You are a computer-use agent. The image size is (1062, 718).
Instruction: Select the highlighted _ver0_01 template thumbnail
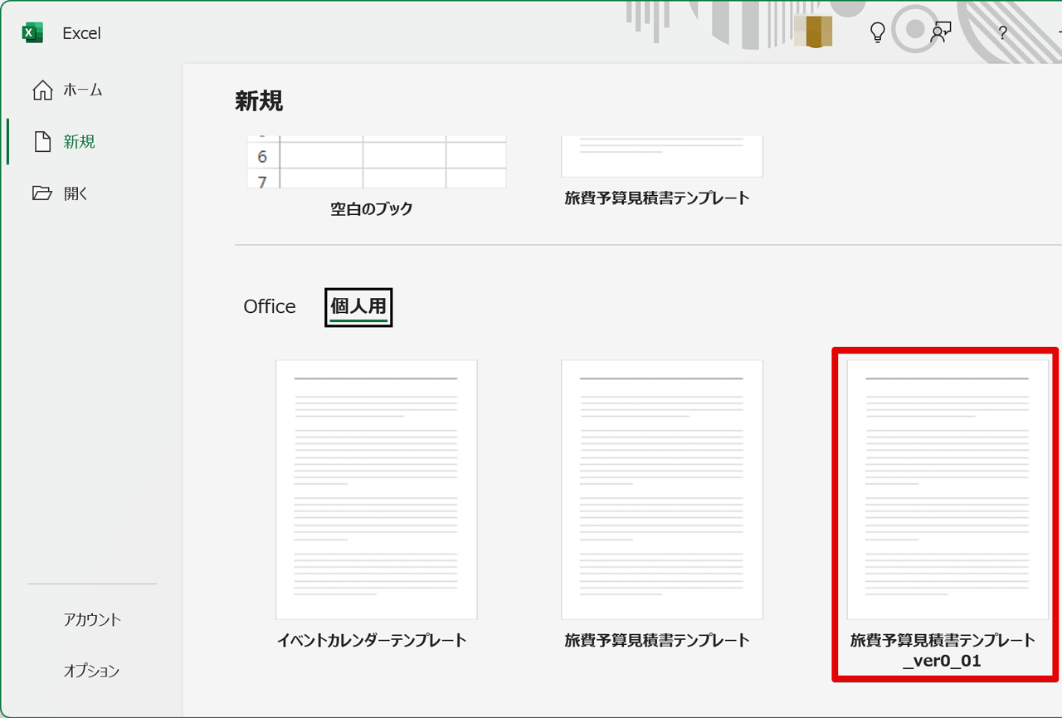tap(947, 490)
